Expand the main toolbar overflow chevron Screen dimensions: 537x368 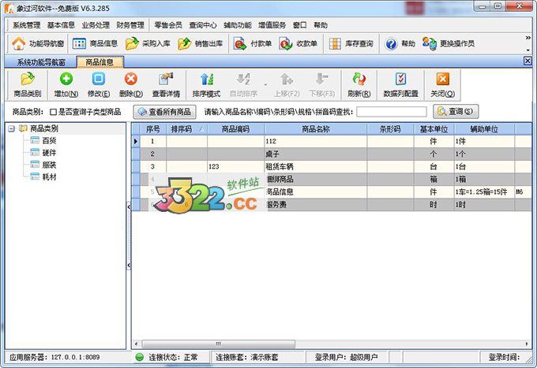pos(528,38)
